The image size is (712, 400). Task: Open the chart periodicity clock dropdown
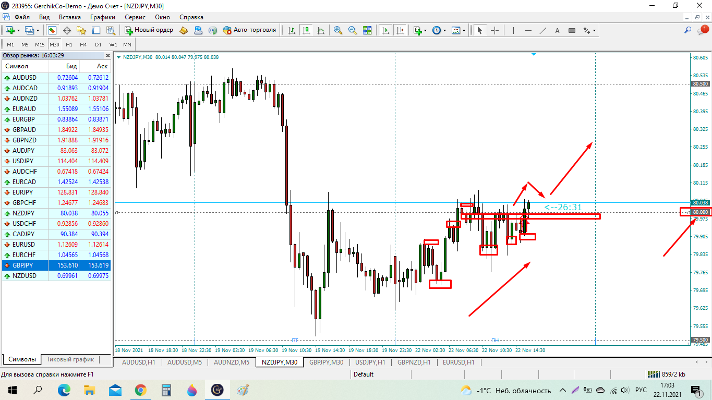coord(444,30)
